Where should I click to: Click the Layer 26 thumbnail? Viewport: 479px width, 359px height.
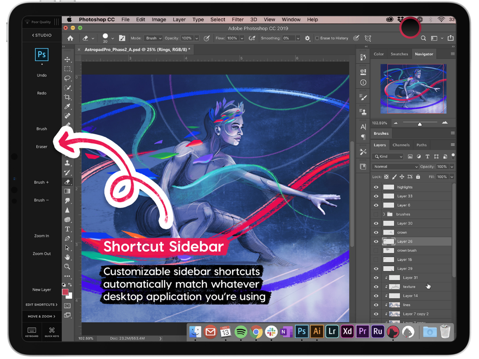[389, 241]
